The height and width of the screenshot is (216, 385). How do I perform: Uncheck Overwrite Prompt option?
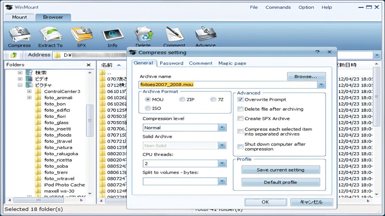(240, 99)
